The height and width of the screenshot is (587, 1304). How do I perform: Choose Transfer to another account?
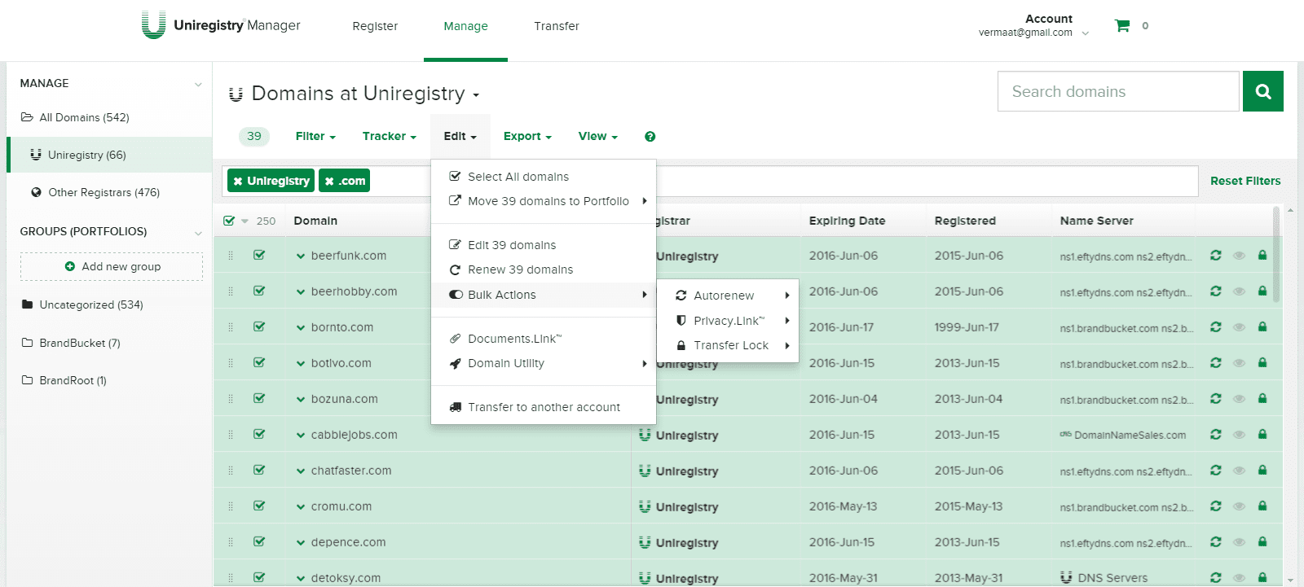click(544, 407)
